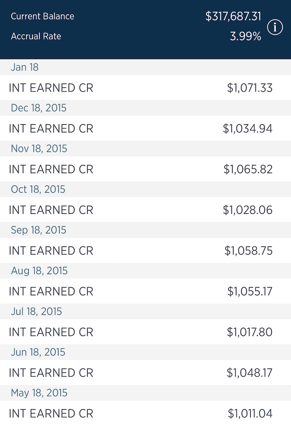The width and height of the screenshot is (291, 424).
Task: Open the Nov 18, 2015 INT EARNED CR entry
Action: coord(145,169)
